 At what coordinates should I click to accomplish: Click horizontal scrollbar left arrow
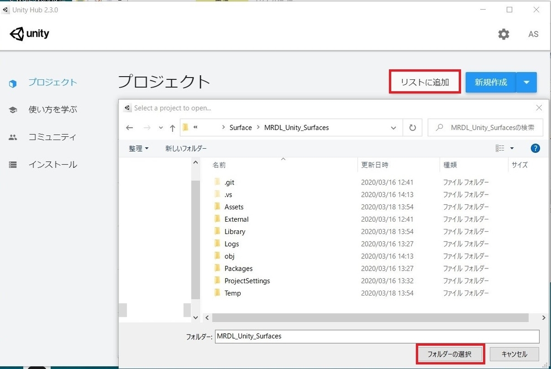207,318
